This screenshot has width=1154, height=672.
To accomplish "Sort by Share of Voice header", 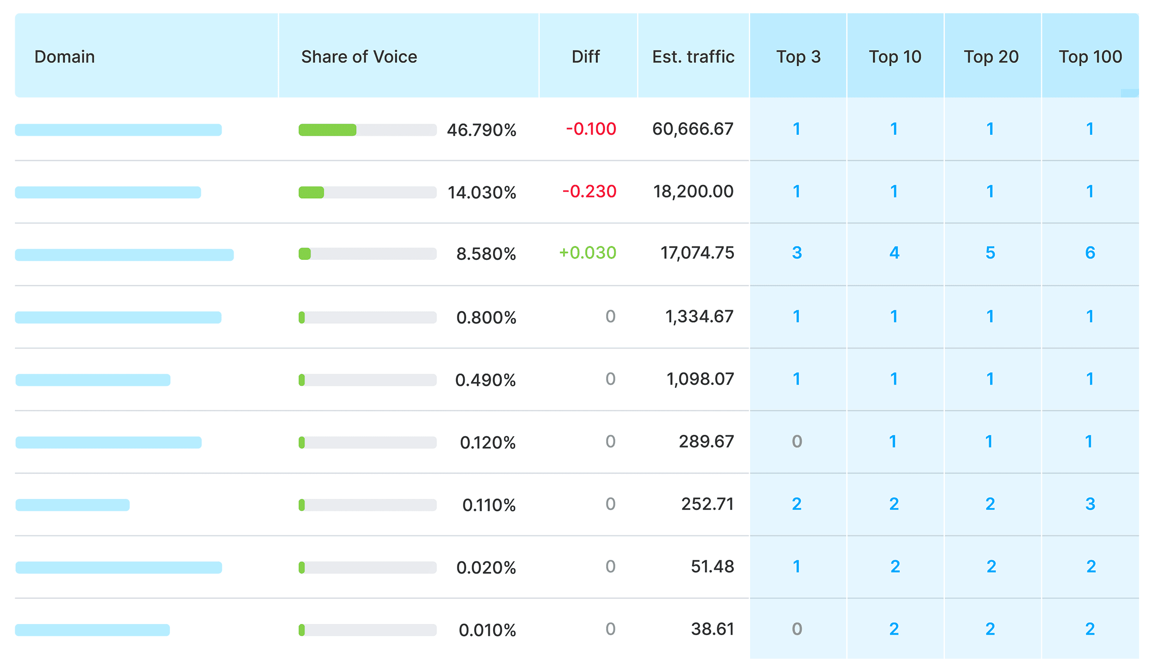I will pyautogui.click(x=359, y=56).
